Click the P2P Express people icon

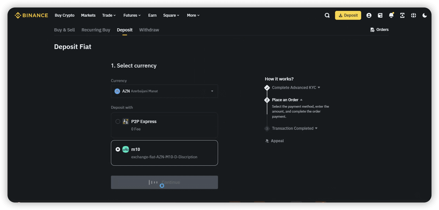pos(126,121)
